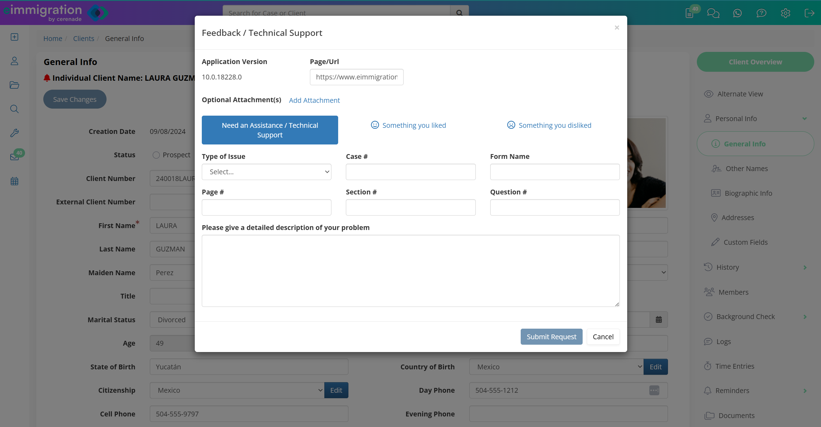
Task: Open the Type of Issue dropdown
Action: 266,172
